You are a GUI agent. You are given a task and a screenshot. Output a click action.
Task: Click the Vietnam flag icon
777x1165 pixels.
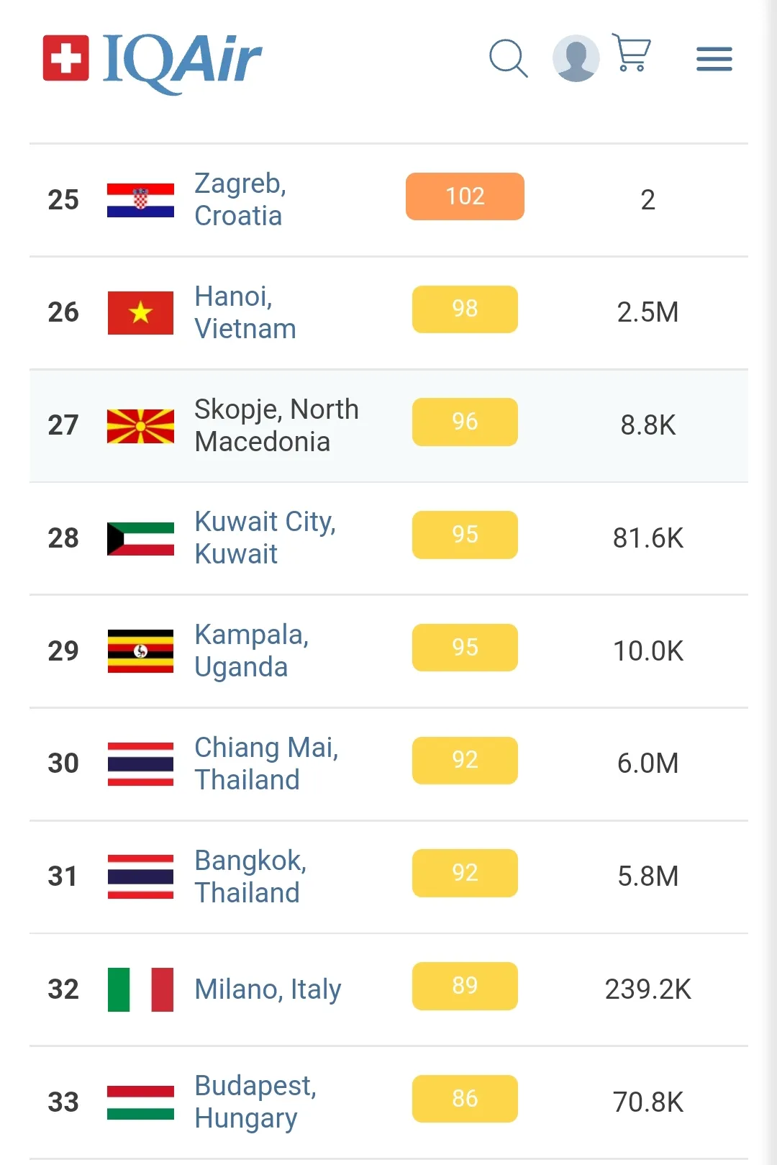click(140, 313)
